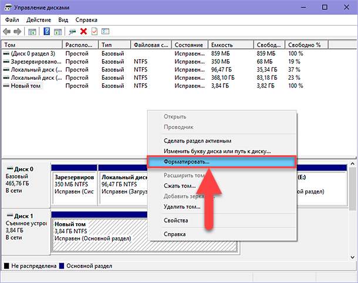Click the Disk Management title bar icon
Viewport: 358px width, 283px height.
[x=8, y=8]
